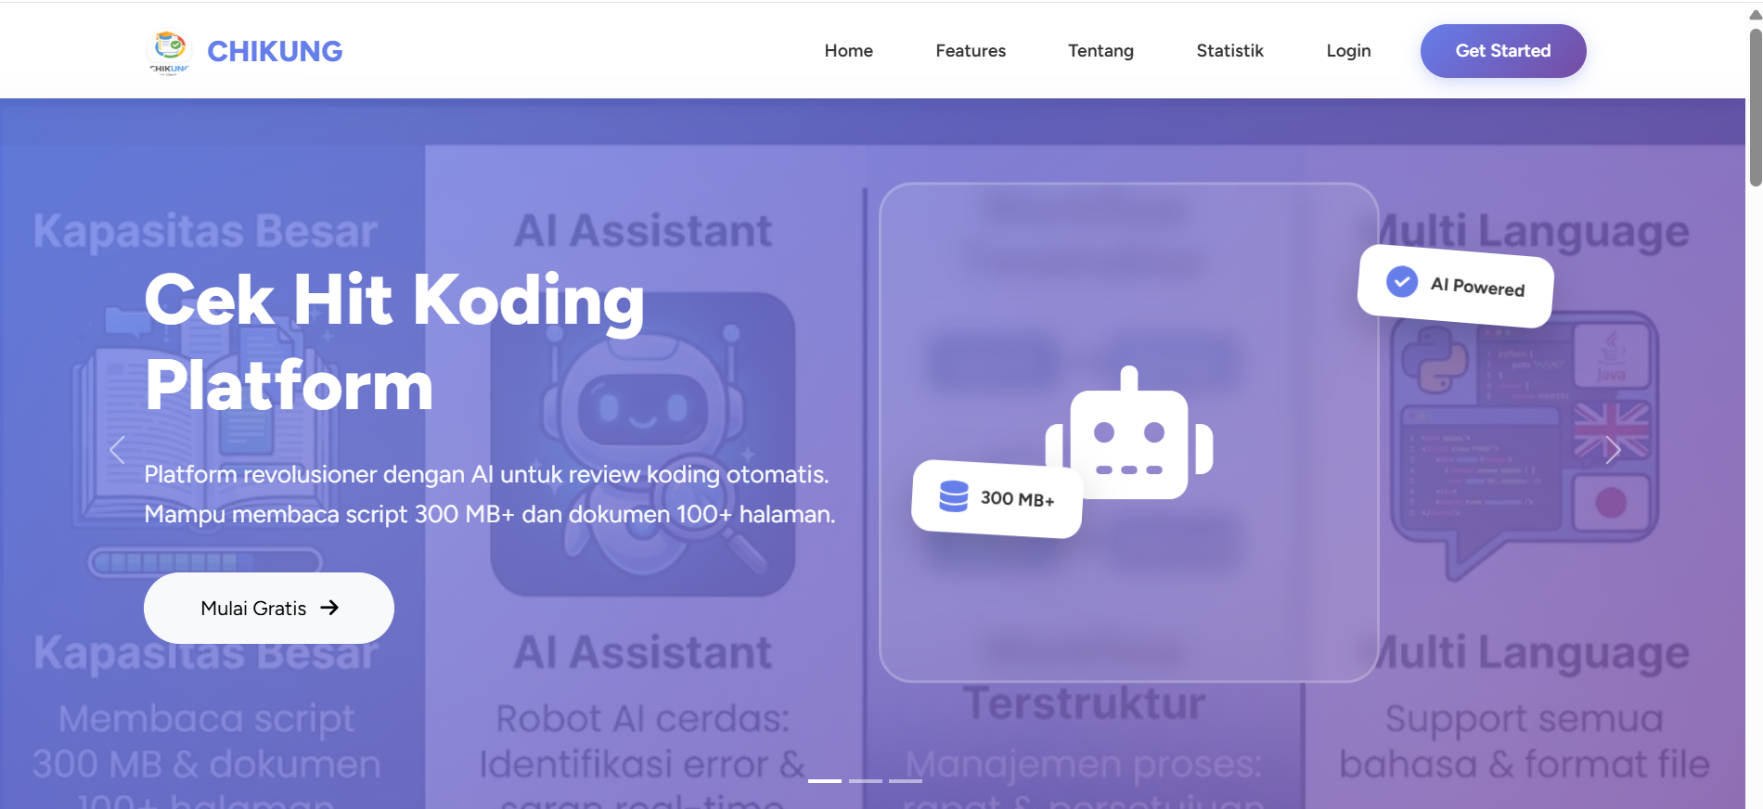The width and height of the screenshot is (1763, 809).
Task: Click the Chikung logo icon
Action: tap(169, 50)
